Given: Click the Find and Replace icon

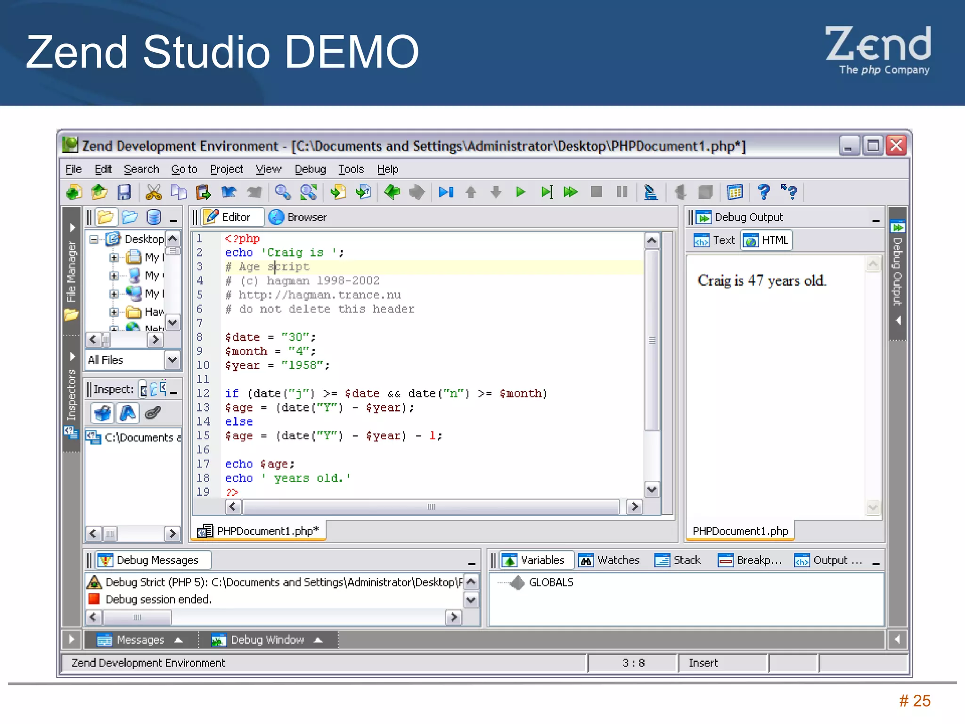Looking at the screenshot, I should (x=308, y=192).
